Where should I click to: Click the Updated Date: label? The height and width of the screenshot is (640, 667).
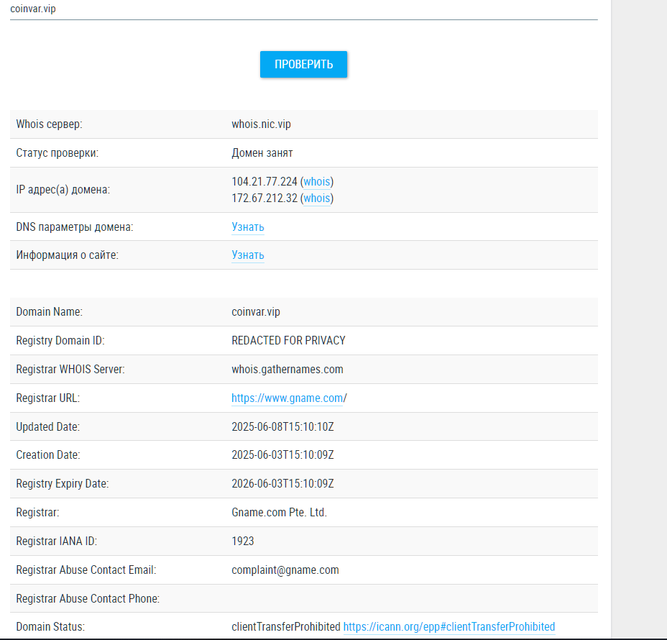point(47,427)
